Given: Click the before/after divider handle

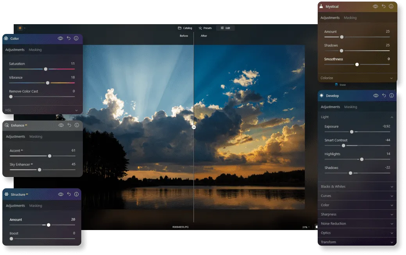Looking at the screenshot, I should 194,127.
